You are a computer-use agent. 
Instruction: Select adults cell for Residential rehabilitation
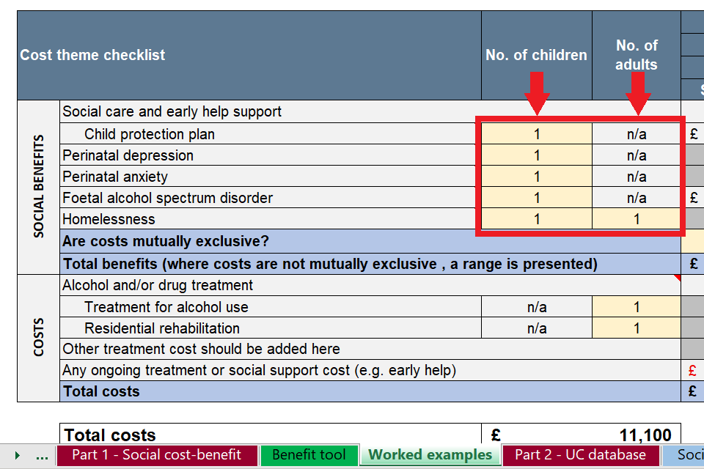coord(637,328)
